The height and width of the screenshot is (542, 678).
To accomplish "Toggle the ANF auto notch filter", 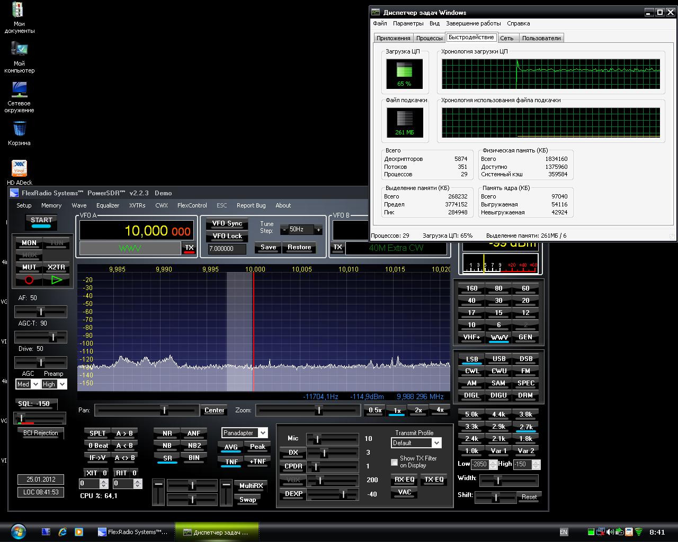I will pos(194,433).
